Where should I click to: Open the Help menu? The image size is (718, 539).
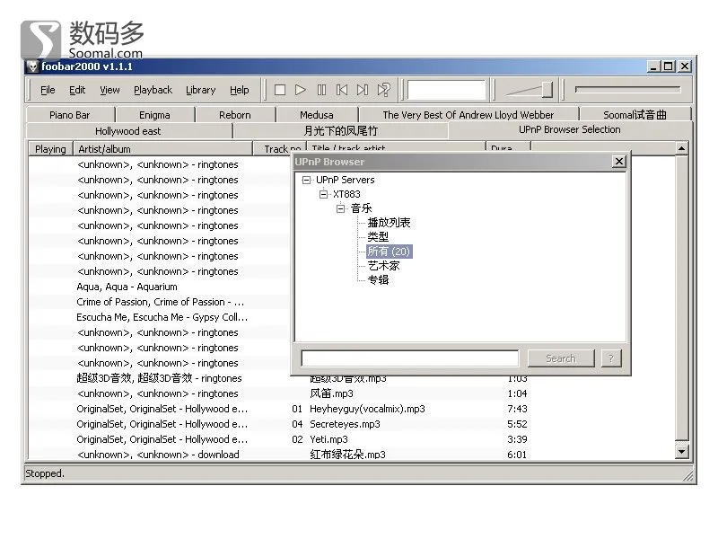tap(240, 90)
